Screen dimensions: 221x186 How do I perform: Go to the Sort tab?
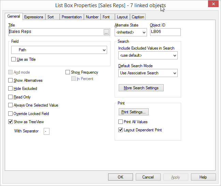pos(50,17)
